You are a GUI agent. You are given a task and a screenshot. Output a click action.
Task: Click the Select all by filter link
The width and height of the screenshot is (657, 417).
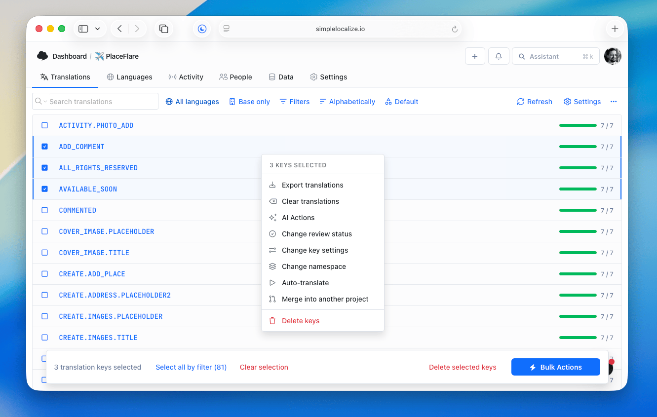191,367
